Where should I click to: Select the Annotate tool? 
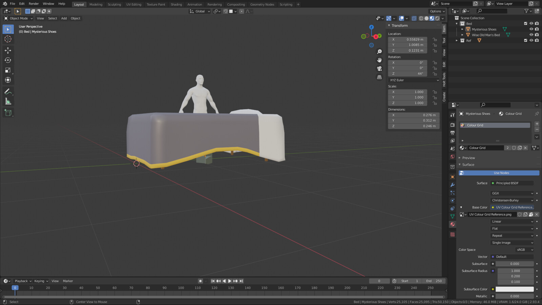[8, 91]
